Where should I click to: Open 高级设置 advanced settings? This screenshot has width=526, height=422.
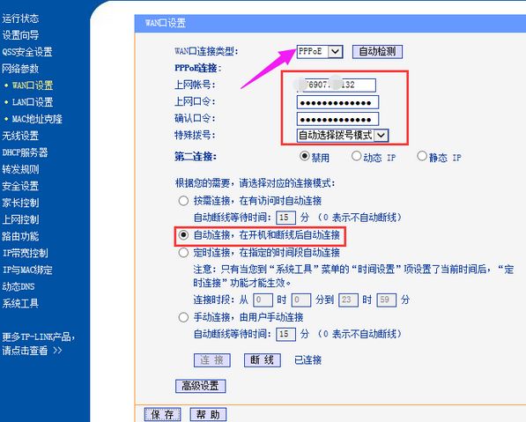[x=201, y=386]
